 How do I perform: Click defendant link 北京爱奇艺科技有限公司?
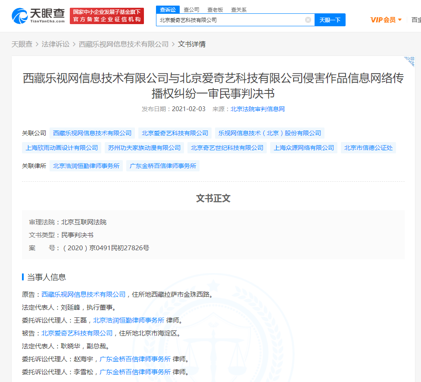(77, 333)
